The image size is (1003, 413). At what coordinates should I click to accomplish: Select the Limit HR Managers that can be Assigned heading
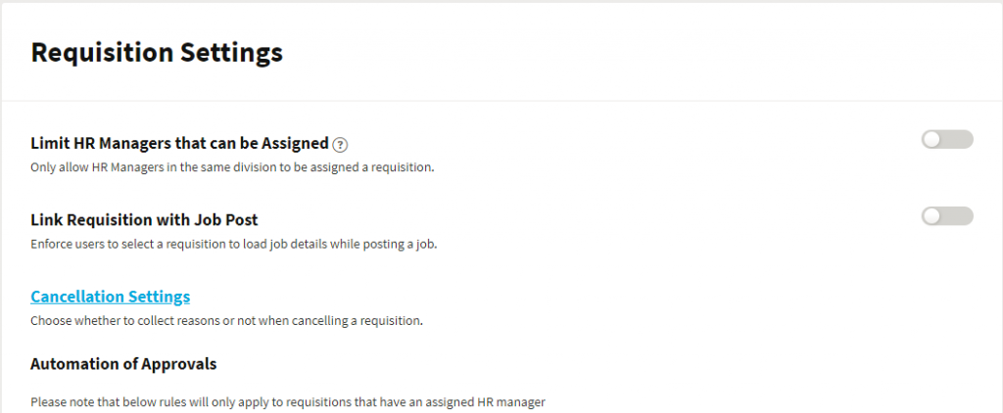pyautogui.click(x=180, y=143)
